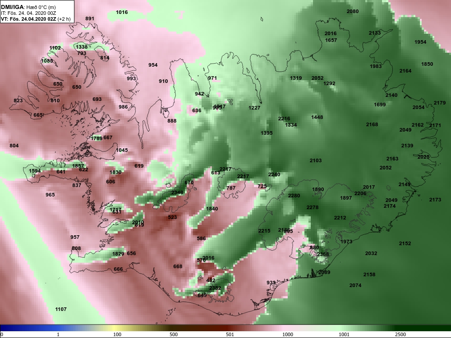Select the 993 value label
The width and height of the screenshot is (451, 338).
131,78
